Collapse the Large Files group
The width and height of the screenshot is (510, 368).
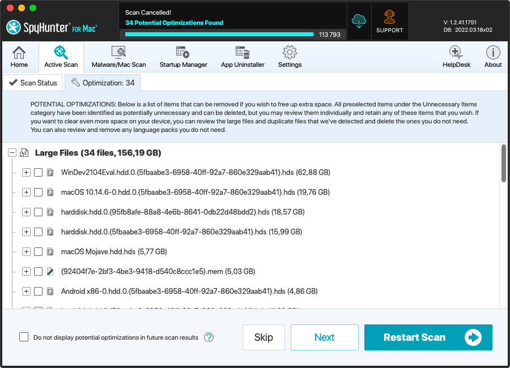(12, 153)
